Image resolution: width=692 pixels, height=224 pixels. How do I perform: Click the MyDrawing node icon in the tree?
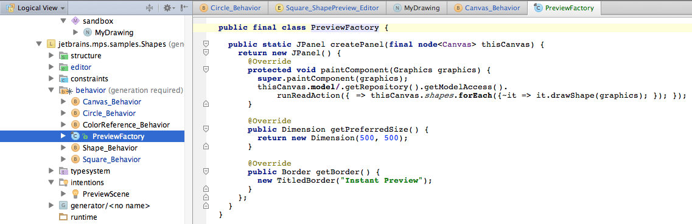88,33
